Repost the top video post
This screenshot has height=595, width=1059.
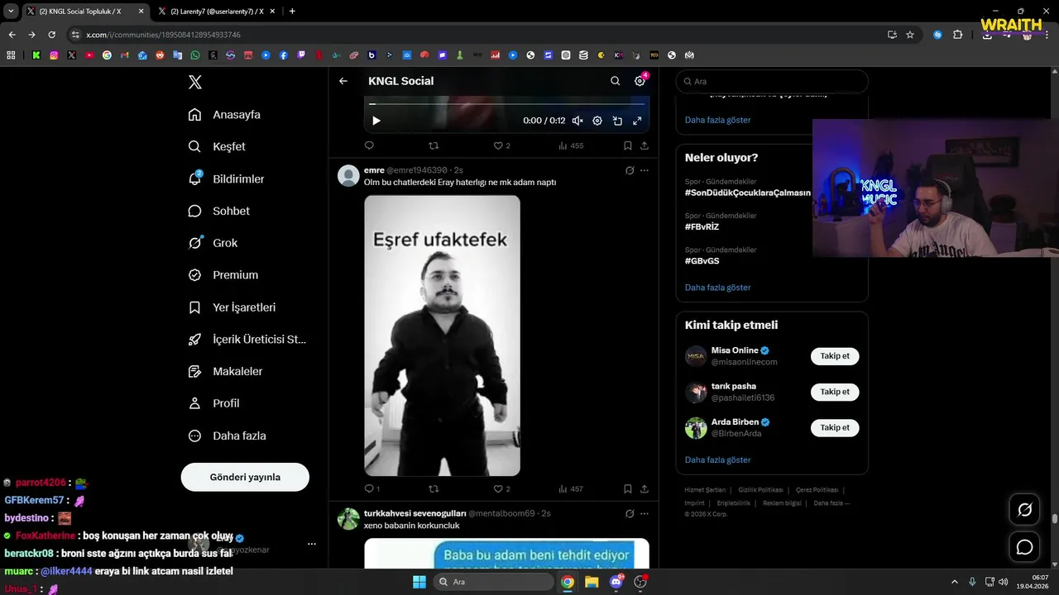tap(434, 145)
